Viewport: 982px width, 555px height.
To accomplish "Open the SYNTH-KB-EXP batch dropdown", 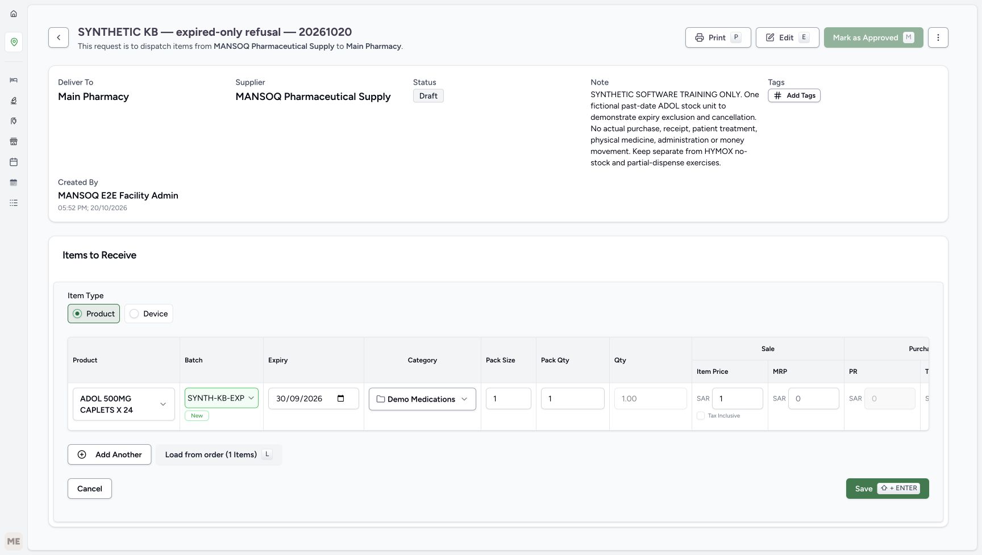I will coord(222,398).
